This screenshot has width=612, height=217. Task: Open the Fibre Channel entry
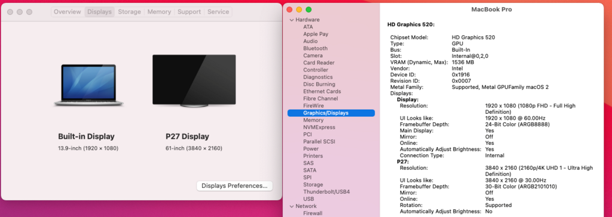[321, 98]
